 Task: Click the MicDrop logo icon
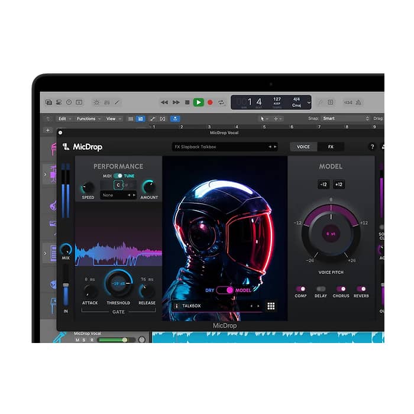[66, 147]
